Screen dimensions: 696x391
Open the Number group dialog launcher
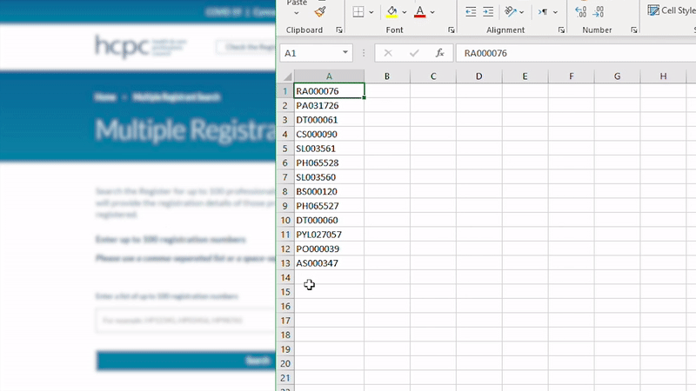click(634, 30)
